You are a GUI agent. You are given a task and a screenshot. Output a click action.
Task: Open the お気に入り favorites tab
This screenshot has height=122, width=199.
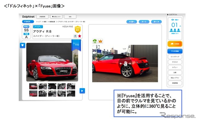[56, 16]
